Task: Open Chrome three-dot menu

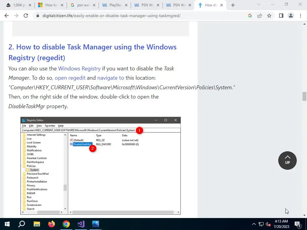Action: tap(300, 16)
